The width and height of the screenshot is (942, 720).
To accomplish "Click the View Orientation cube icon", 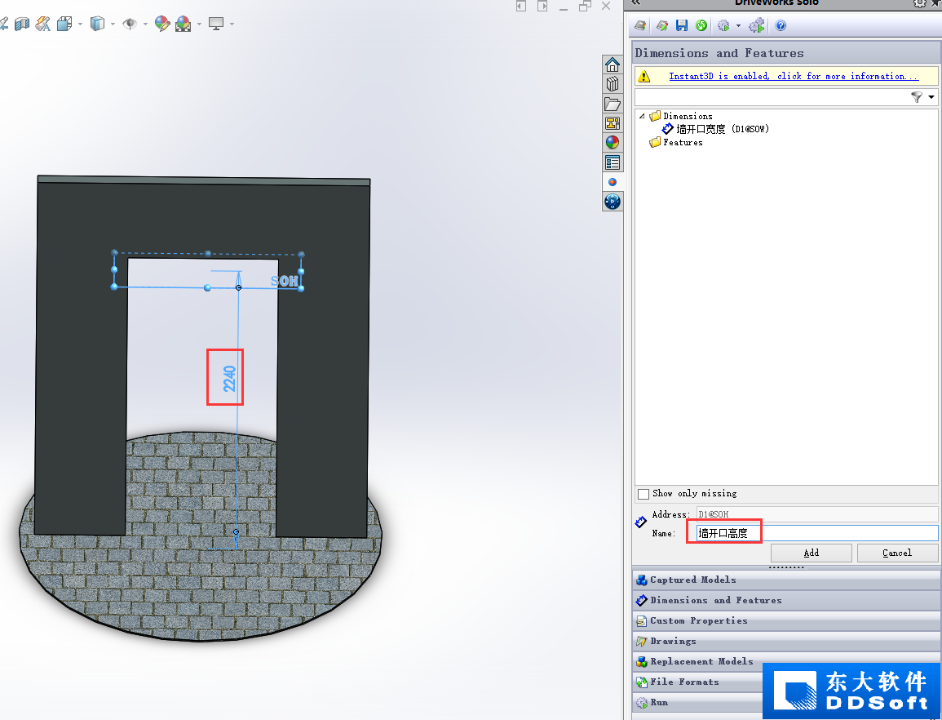I will (64, 24).
